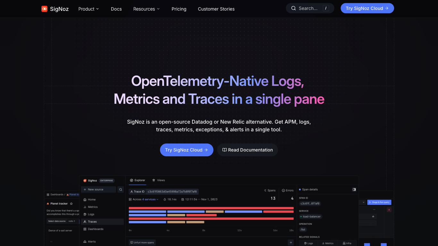Click the ellipsis icon under Stage & Run query

point(374,209)
